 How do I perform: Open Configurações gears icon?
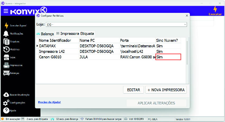pyautogui.click(x=6, y=103)
